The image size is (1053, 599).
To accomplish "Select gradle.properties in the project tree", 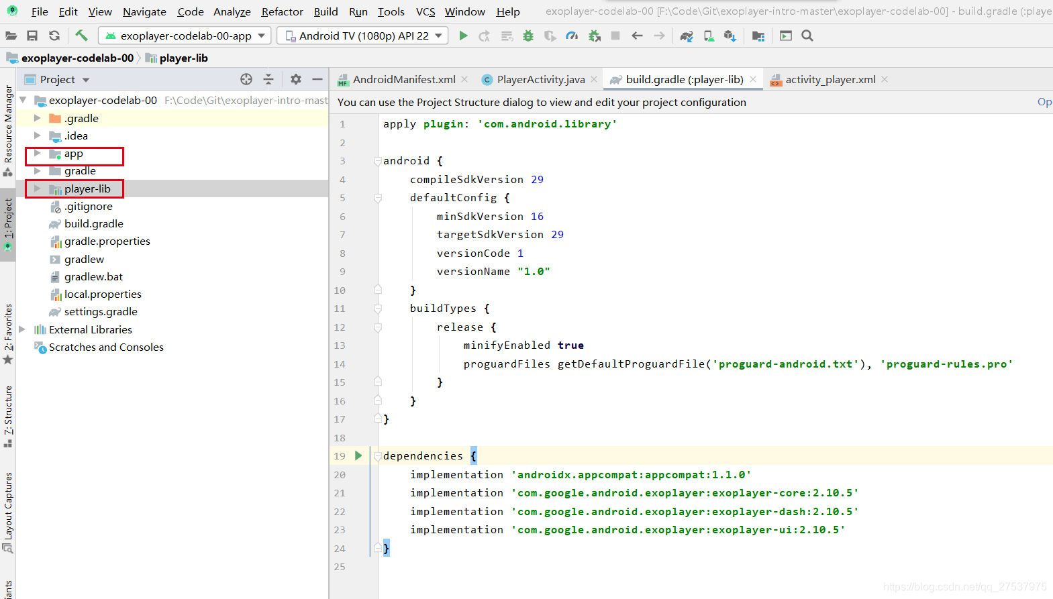I will point(107,241).
